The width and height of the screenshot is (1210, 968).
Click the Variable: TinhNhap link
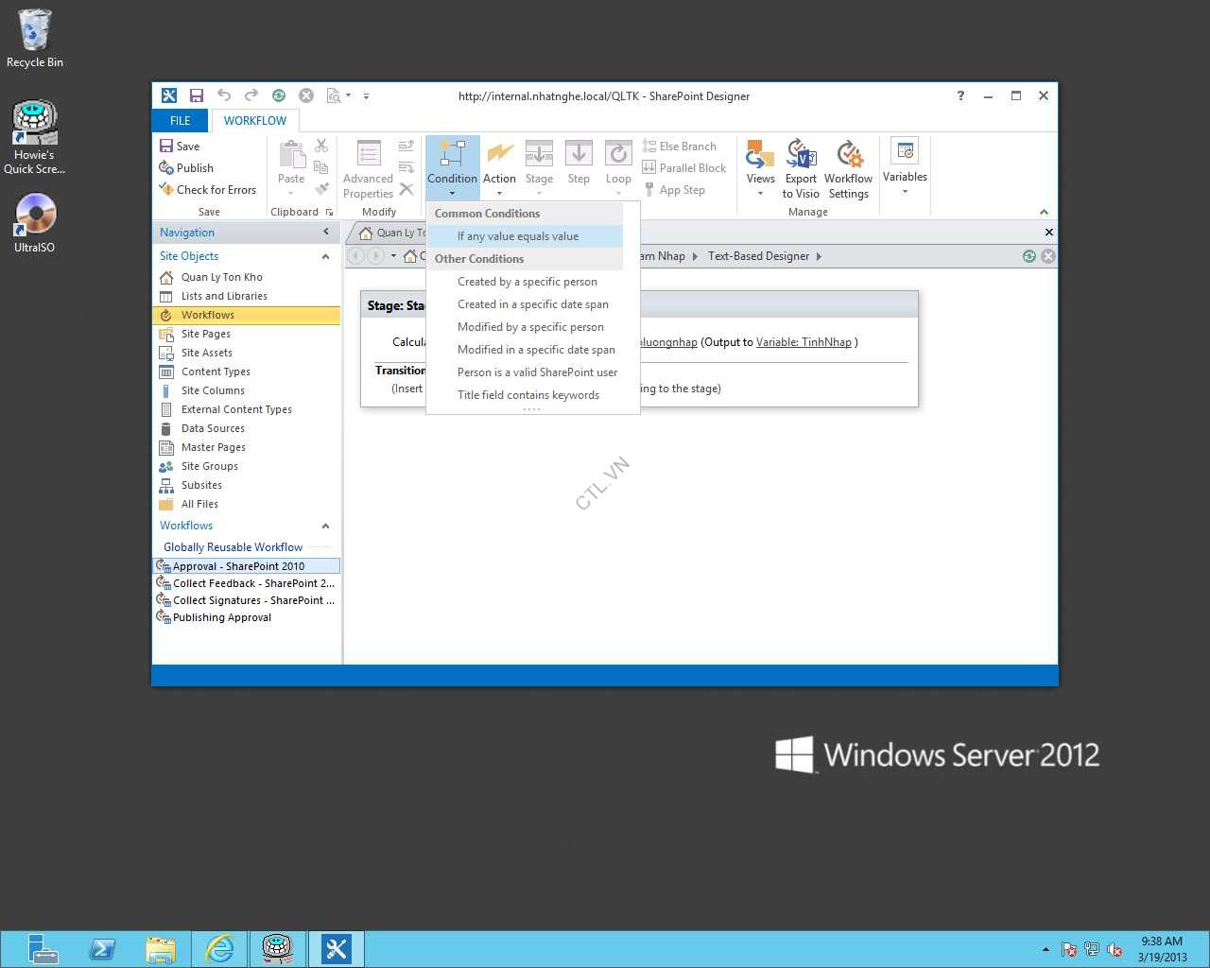[x=804, y=342]
